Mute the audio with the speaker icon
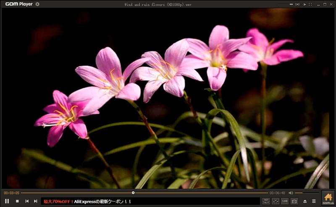The height and width of the screenshot is (207, 336). [291, 193]
